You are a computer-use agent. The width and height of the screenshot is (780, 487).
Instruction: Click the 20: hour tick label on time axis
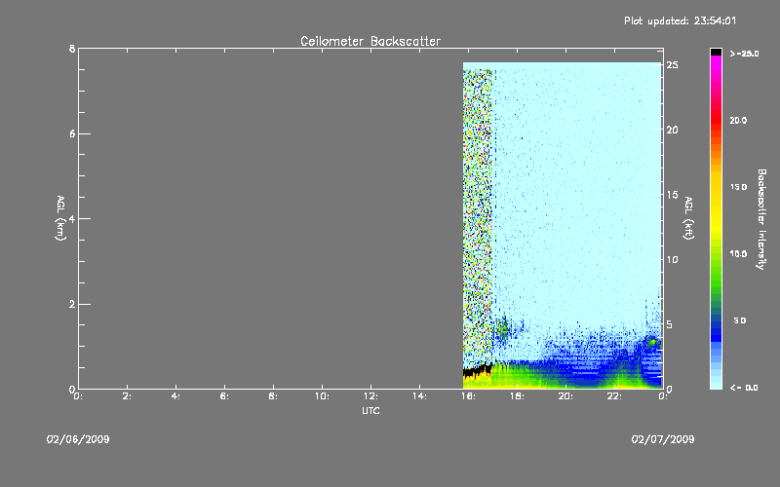565,396
